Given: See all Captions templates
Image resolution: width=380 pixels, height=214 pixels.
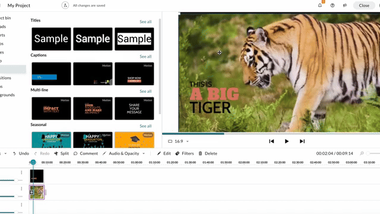Looking at the screenshot, I should coord(145,56).
